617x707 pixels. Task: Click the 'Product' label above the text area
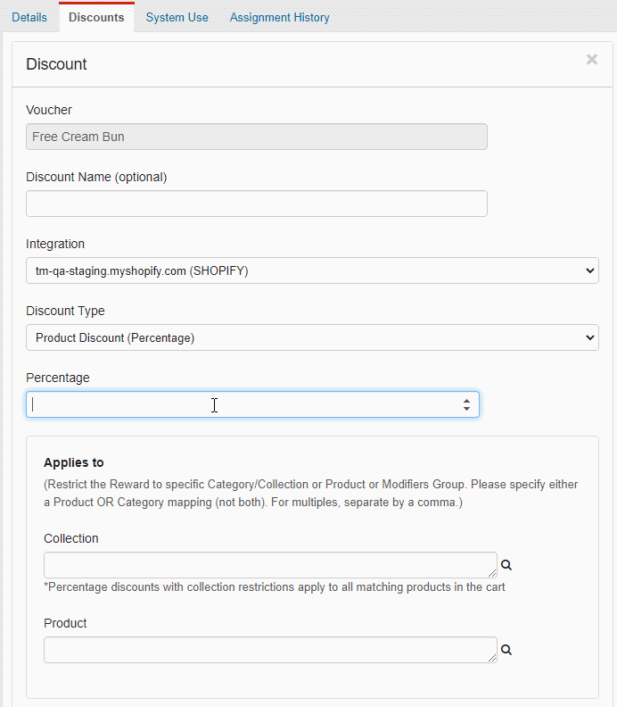(65, 623)
